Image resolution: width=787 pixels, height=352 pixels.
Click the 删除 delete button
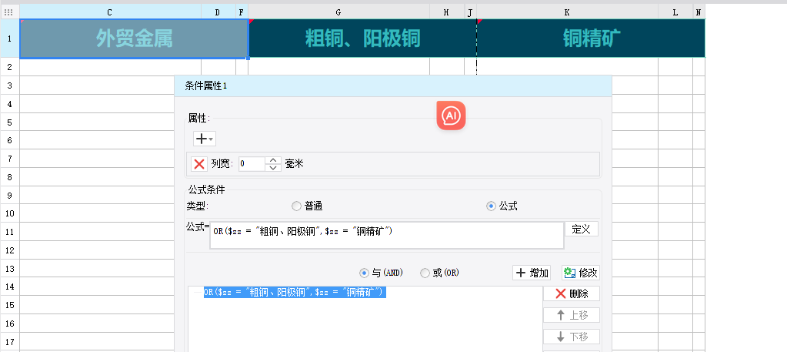point(571,293)
